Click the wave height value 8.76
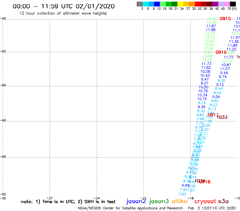The height and width of the screenshot is (211, 240). (x=202, y=103)
